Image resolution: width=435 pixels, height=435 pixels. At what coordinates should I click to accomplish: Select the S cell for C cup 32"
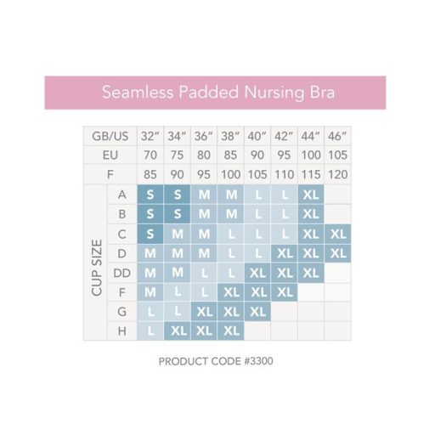pyautogui.click(x=150, y=234)
